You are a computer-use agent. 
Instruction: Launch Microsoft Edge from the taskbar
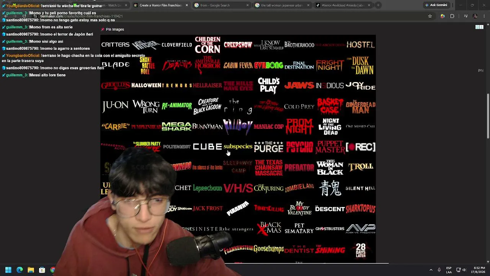pyautogui.click(x=20, y=270)
